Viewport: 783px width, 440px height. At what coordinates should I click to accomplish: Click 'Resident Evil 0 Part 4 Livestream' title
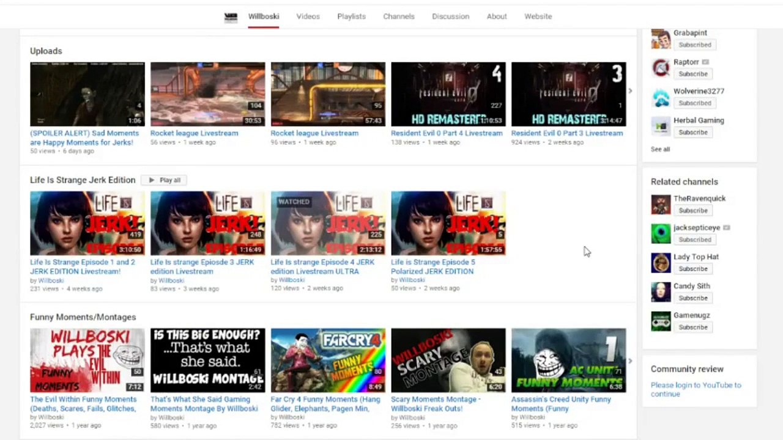[x=447, y=133]
